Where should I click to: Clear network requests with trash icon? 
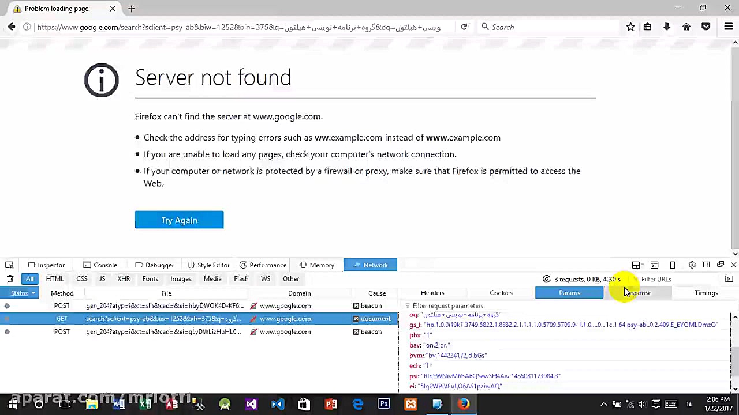tap(10, 279)
